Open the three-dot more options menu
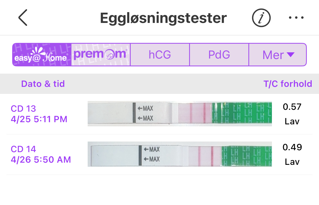The image size is (319, 205). (x=296, y=18)
